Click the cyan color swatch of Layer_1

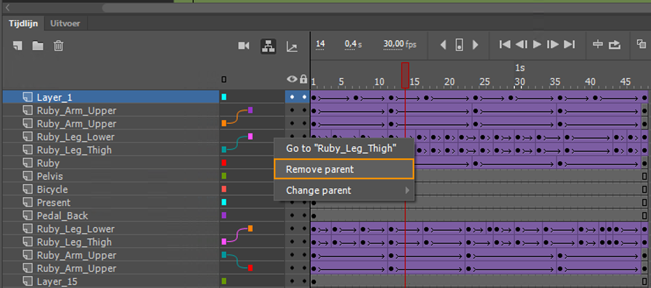[x=224, y=97]
